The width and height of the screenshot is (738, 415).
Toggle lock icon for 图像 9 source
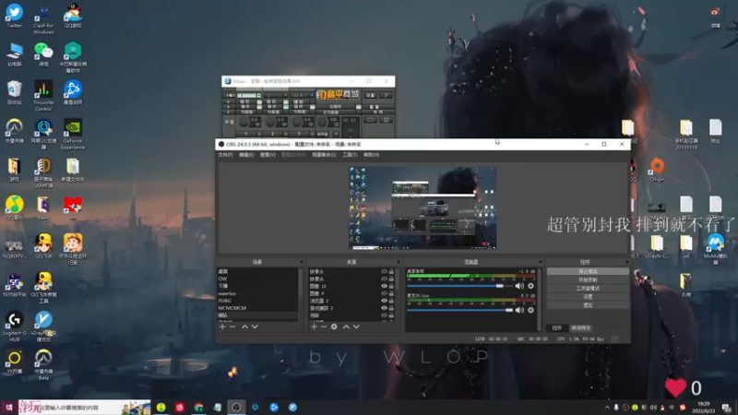391,293
